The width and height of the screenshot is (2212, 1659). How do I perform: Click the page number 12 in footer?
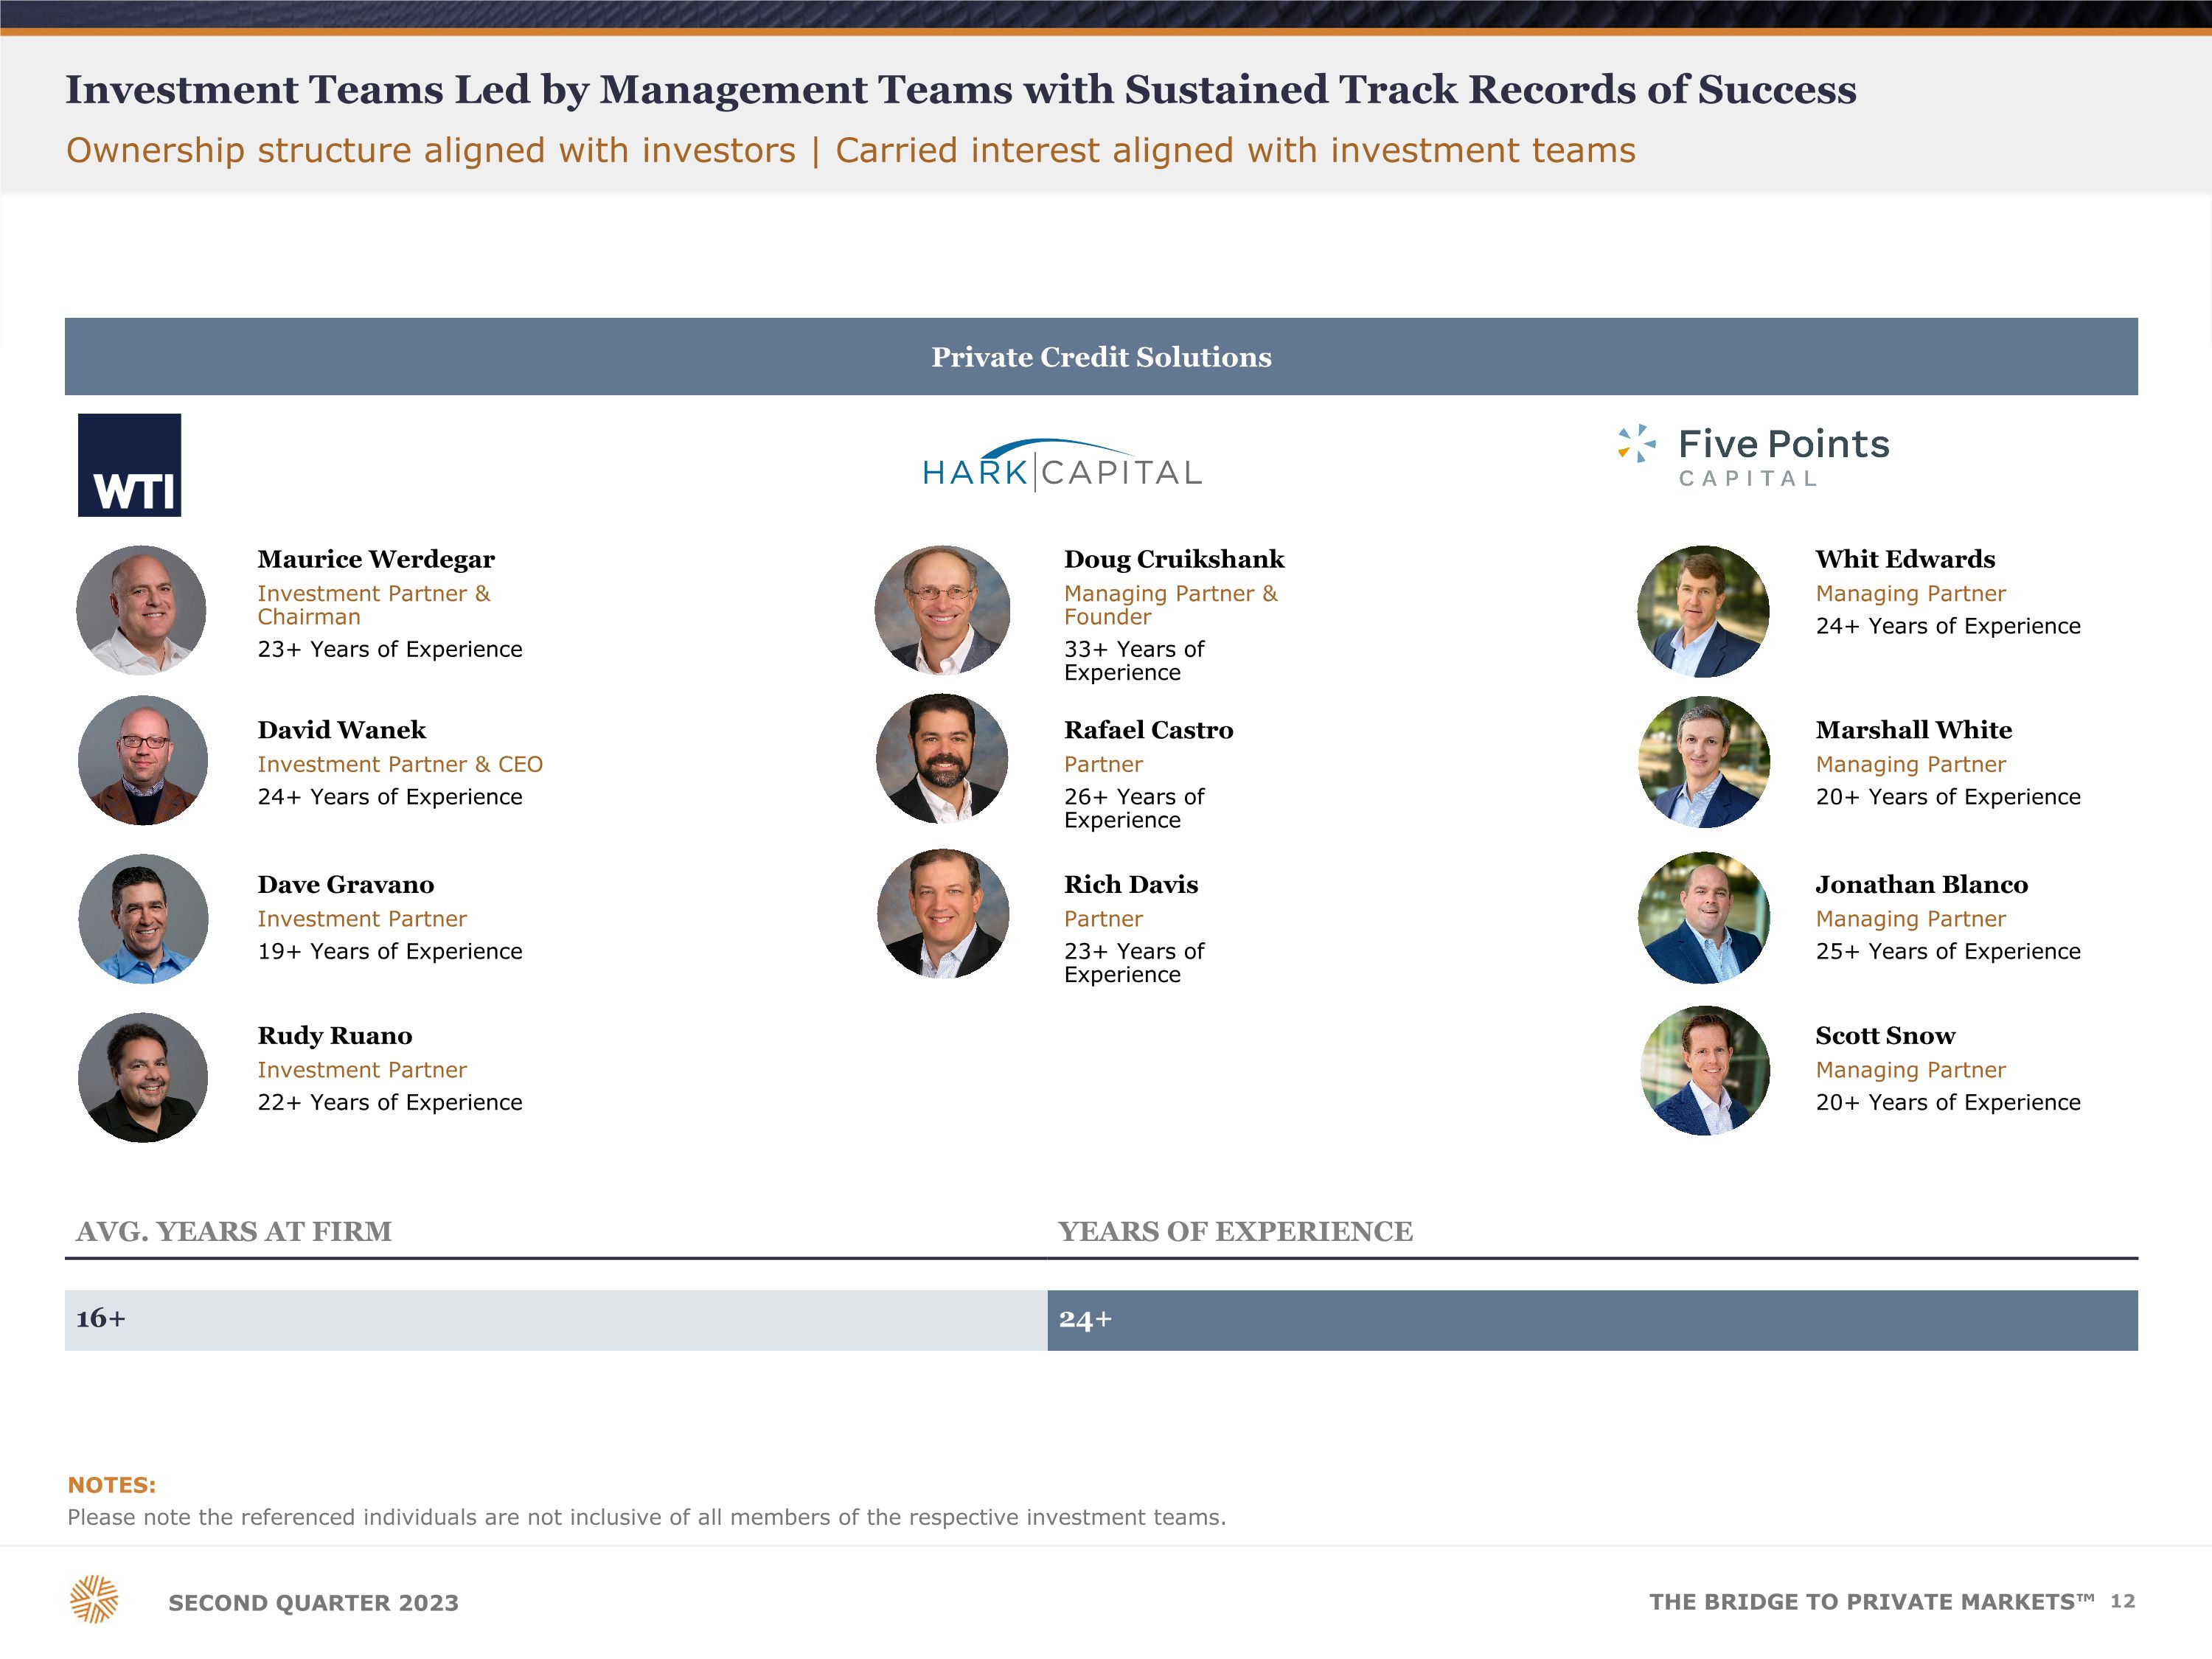click(x=2122, y=1601)
